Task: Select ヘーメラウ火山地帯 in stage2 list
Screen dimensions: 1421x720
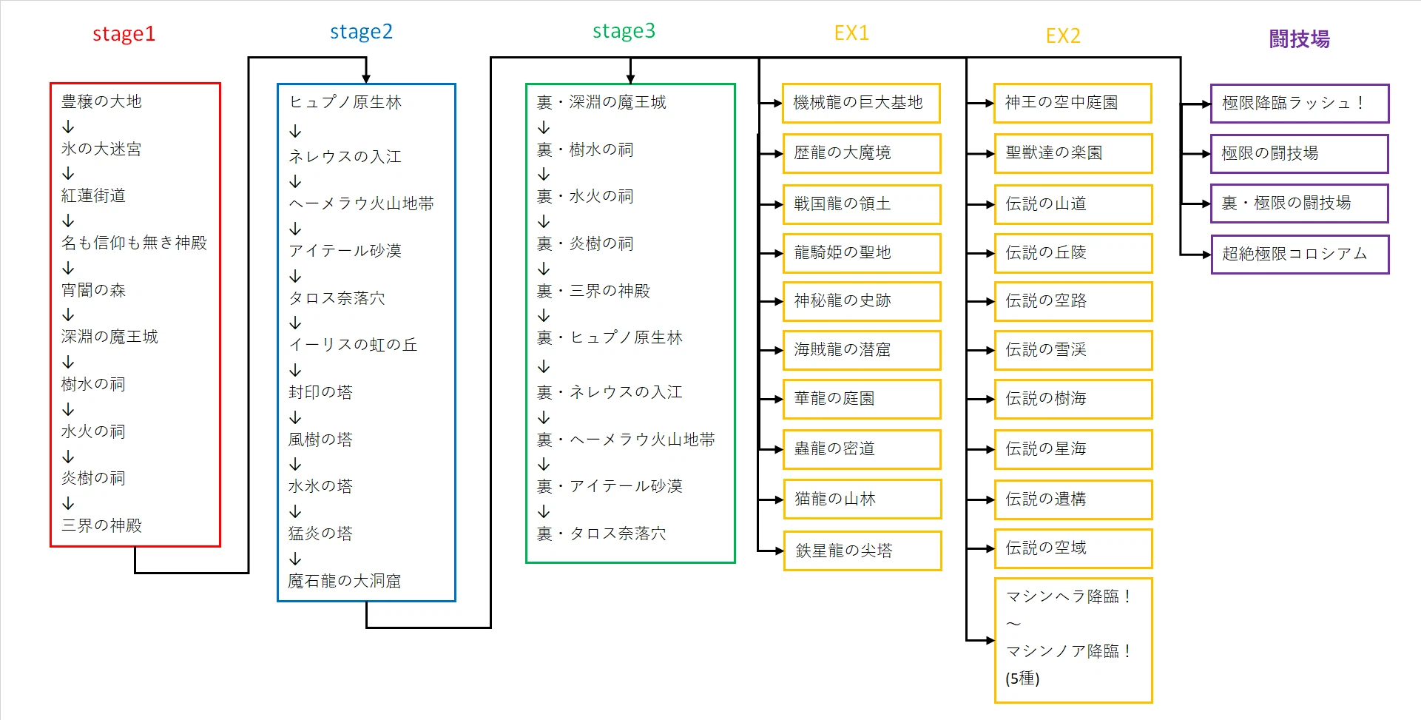Action: point(361,203)
